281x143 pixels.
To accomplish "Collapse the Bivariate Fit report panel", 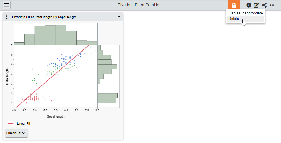I will coord(119,17).
